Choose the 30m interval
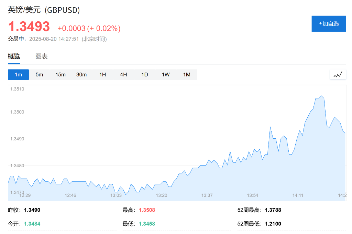 click(81, 75)
